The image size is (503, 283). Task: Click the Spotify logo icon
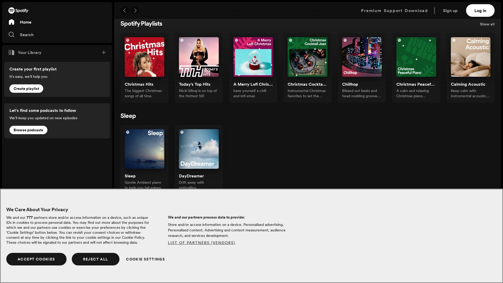pyautogui.click(x=11, y=10)
